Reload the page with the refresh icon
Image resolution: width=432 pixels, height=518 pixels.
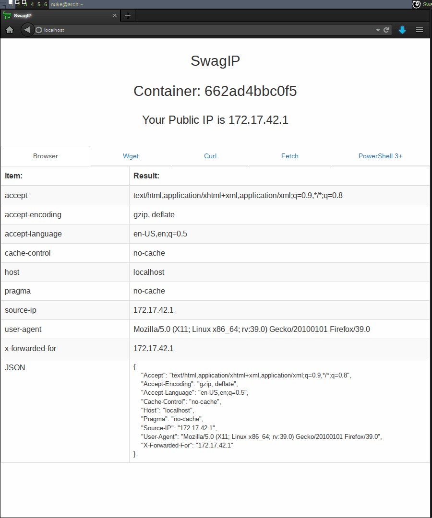386,30
